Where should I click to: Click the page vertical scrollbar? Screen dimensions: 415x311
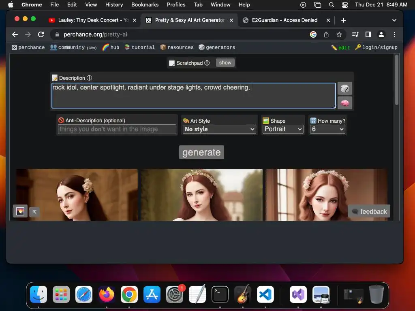[396, 80]
